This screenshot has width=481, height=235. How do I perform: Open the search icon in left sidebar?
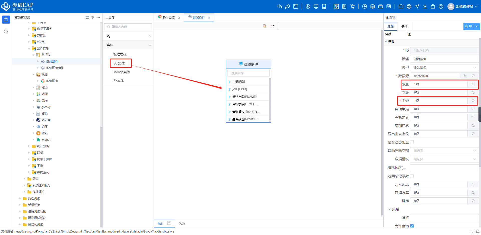point(6,32)
